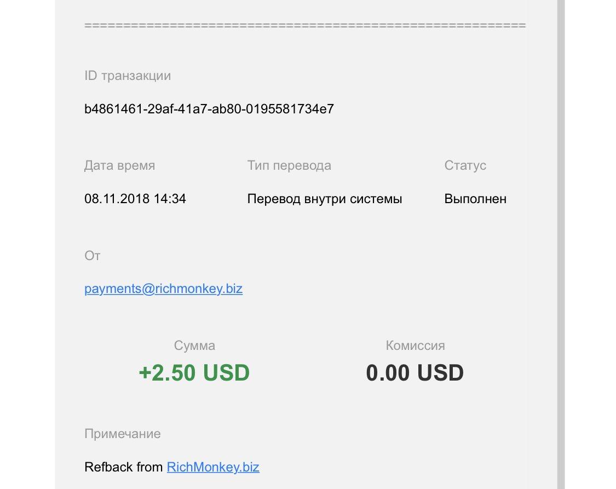616x489 pixels.
Task: Click the white margin left of the gray panel
Action: tap(27, 244)
